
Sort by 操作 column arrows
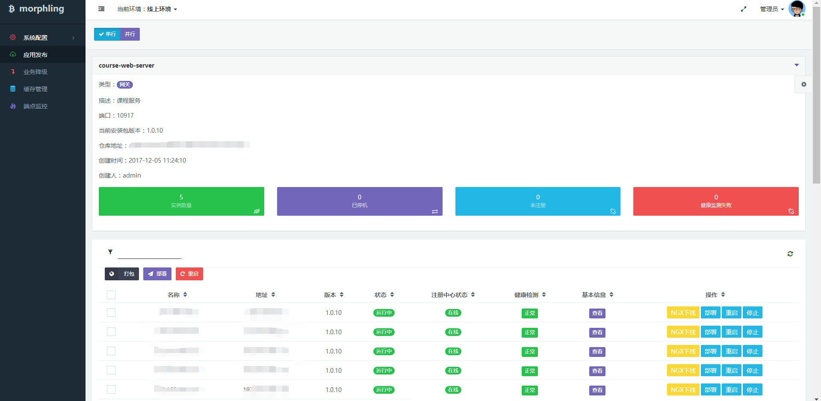pos(723,294)
